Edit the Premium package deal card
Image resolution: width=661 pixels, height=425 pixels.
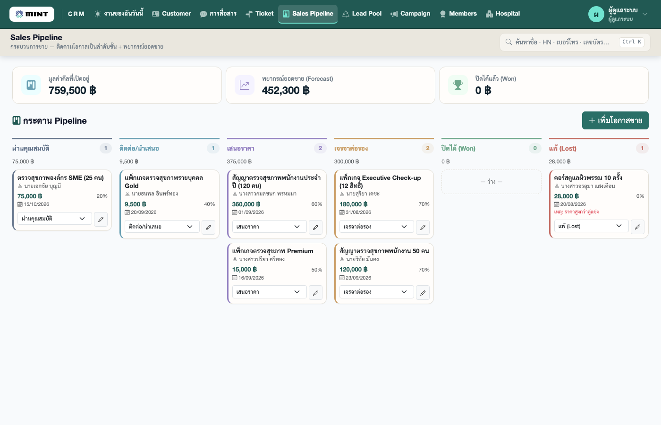pyautogui.click(x=316, y=292)
